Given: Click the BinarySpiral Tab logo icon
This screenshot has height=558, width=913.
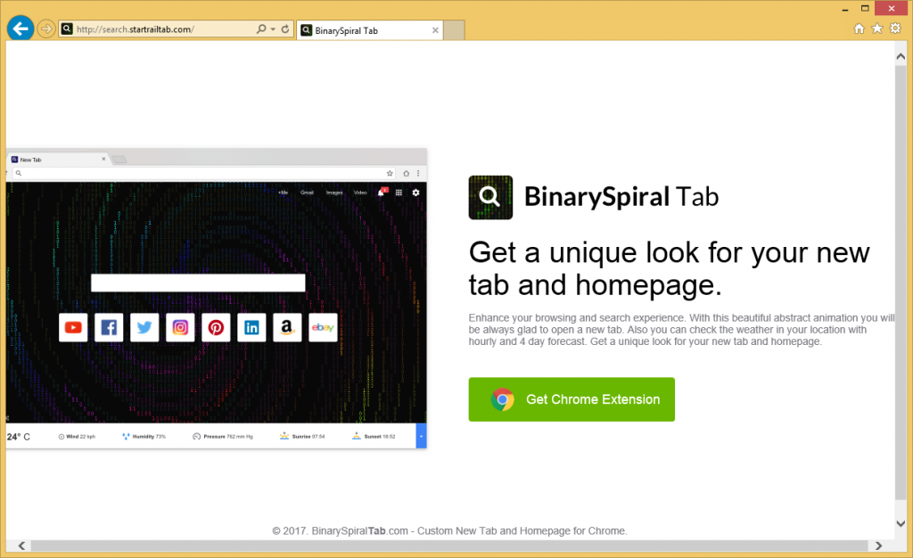Looking at the screenshot, I should coord(490,197).
